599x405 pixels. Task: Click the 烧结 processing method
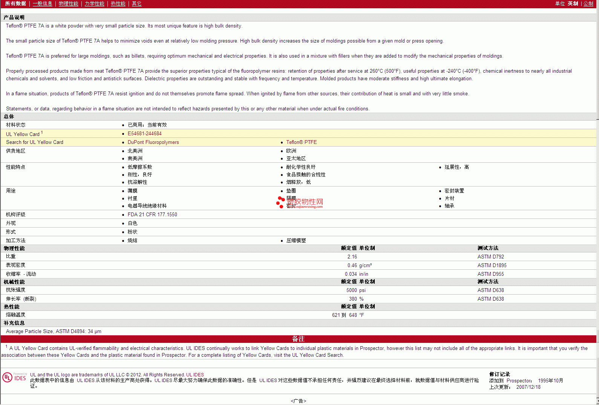(132, 240)
